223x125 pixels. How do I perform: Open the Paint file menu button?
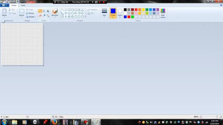[x=5, y=5]
